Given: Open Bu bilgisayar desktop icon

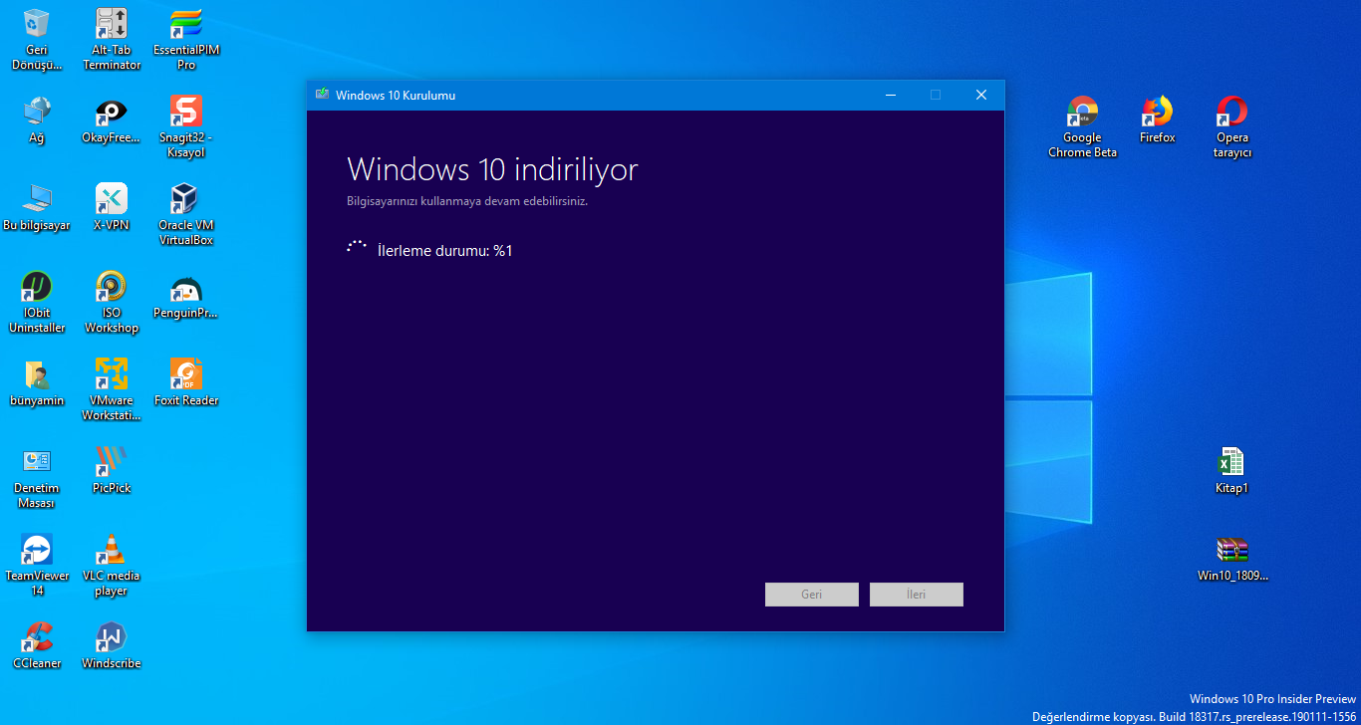Looking at the screenshot, I should [37, 207].
